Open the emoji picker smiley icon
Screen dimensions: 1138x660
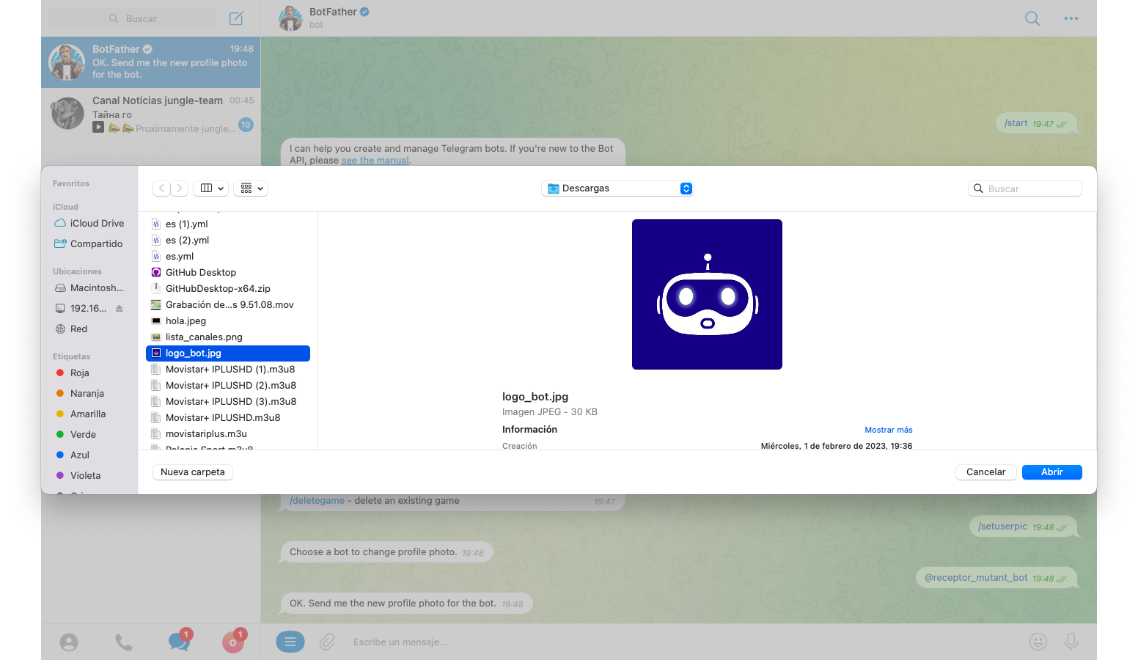(x=1038, y=642)
